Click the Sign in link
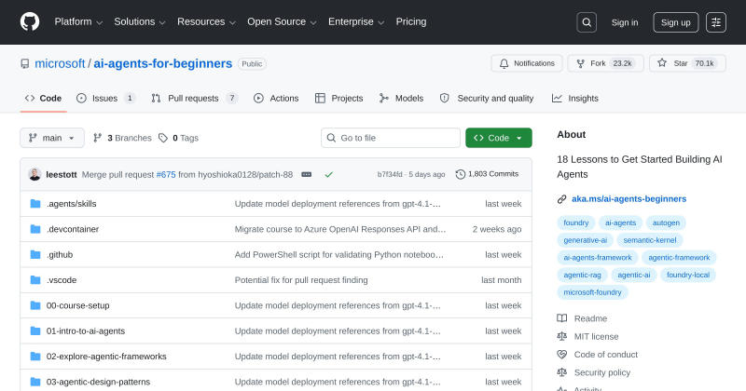The image size is (746, 391). [625, 22]
